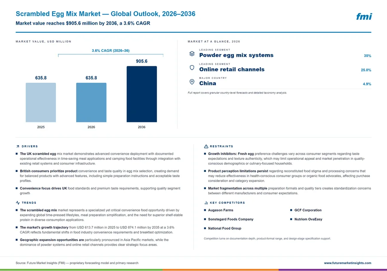
Task: Click the fmi logo
Action: coord(364,16)
